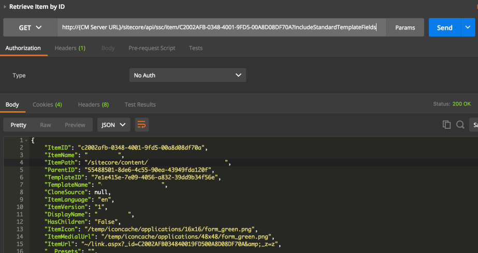Open the GET method dropdown
478x253 pixels.
point(30,27)
